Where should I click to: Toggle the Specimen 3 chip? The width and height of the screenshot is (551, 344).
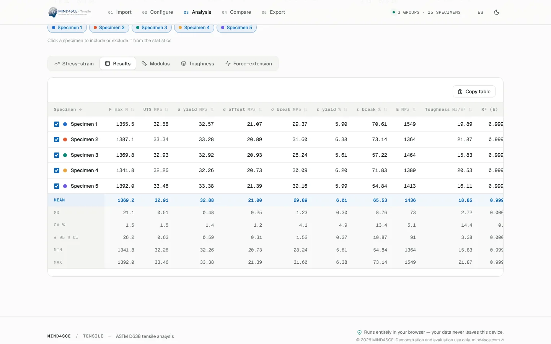152,28
